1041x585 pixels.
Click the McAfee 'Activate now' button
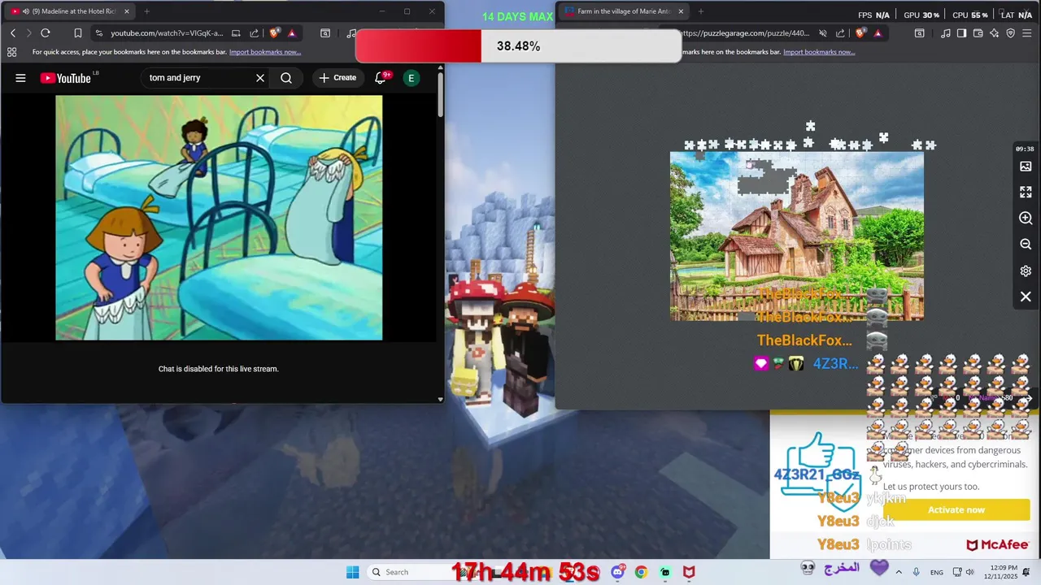pyautogui.click(x=956, y=509)
